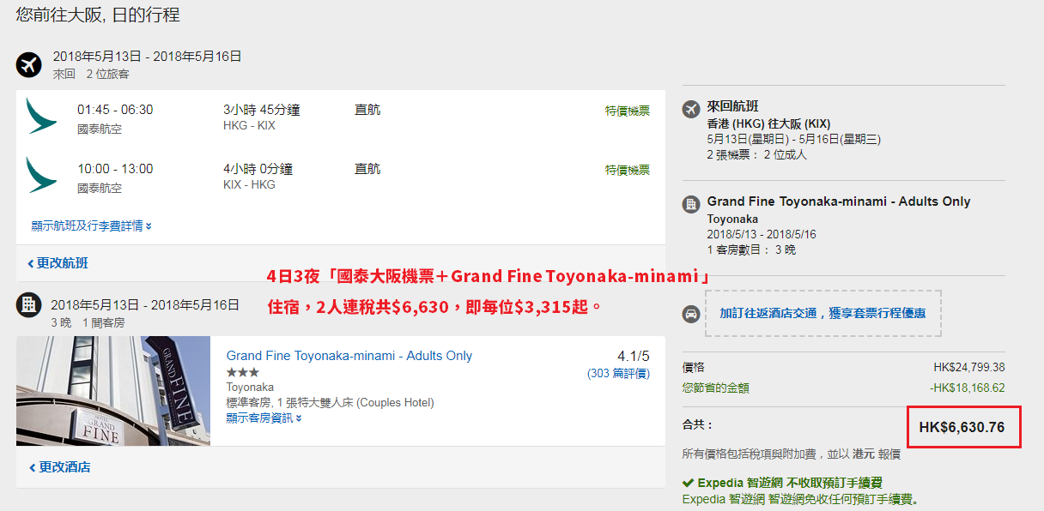The image size is (1044, 511).
Task: Click the airplane icon next to 來回航班 summary
Action: pos(691,109)
